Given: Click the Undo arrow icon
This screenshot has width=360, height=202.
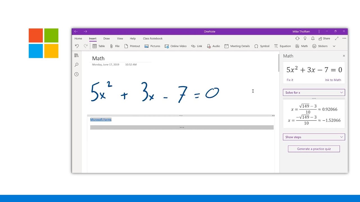Looking at the screenshot, I should click(77, 46).
